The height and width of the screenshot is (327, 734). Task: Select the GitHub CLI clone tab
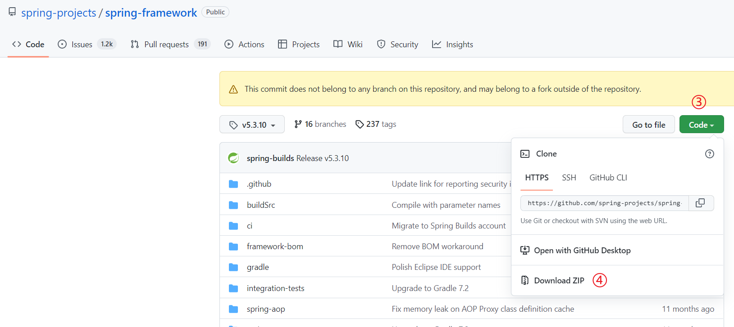[608, 178]
